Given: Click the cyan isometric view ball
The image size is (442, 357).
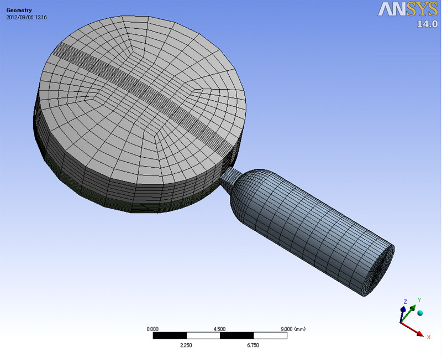Looking at the screenshot, I should pyautogui.click(x=420, y=313).
